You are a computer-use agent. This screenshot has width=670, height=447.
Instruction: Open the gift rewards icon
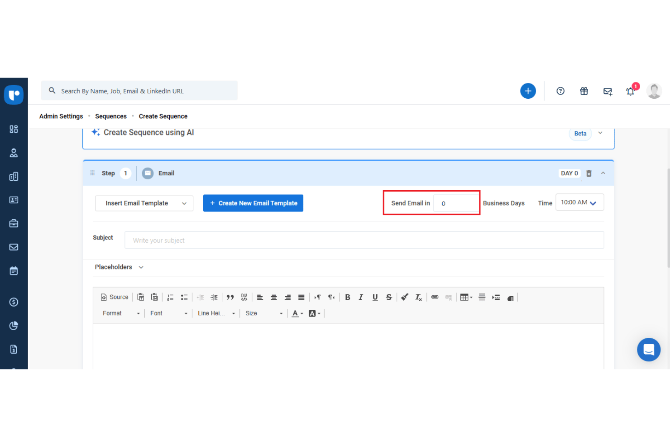click(584, 91)
